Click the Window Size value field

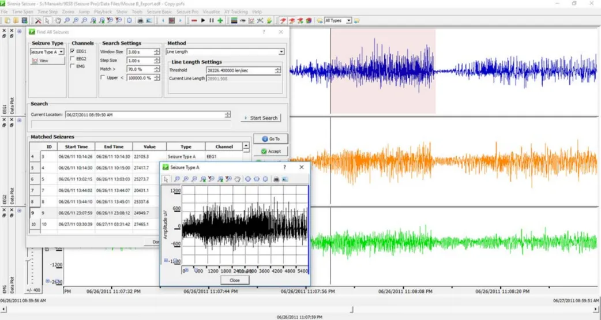[140, 52]
